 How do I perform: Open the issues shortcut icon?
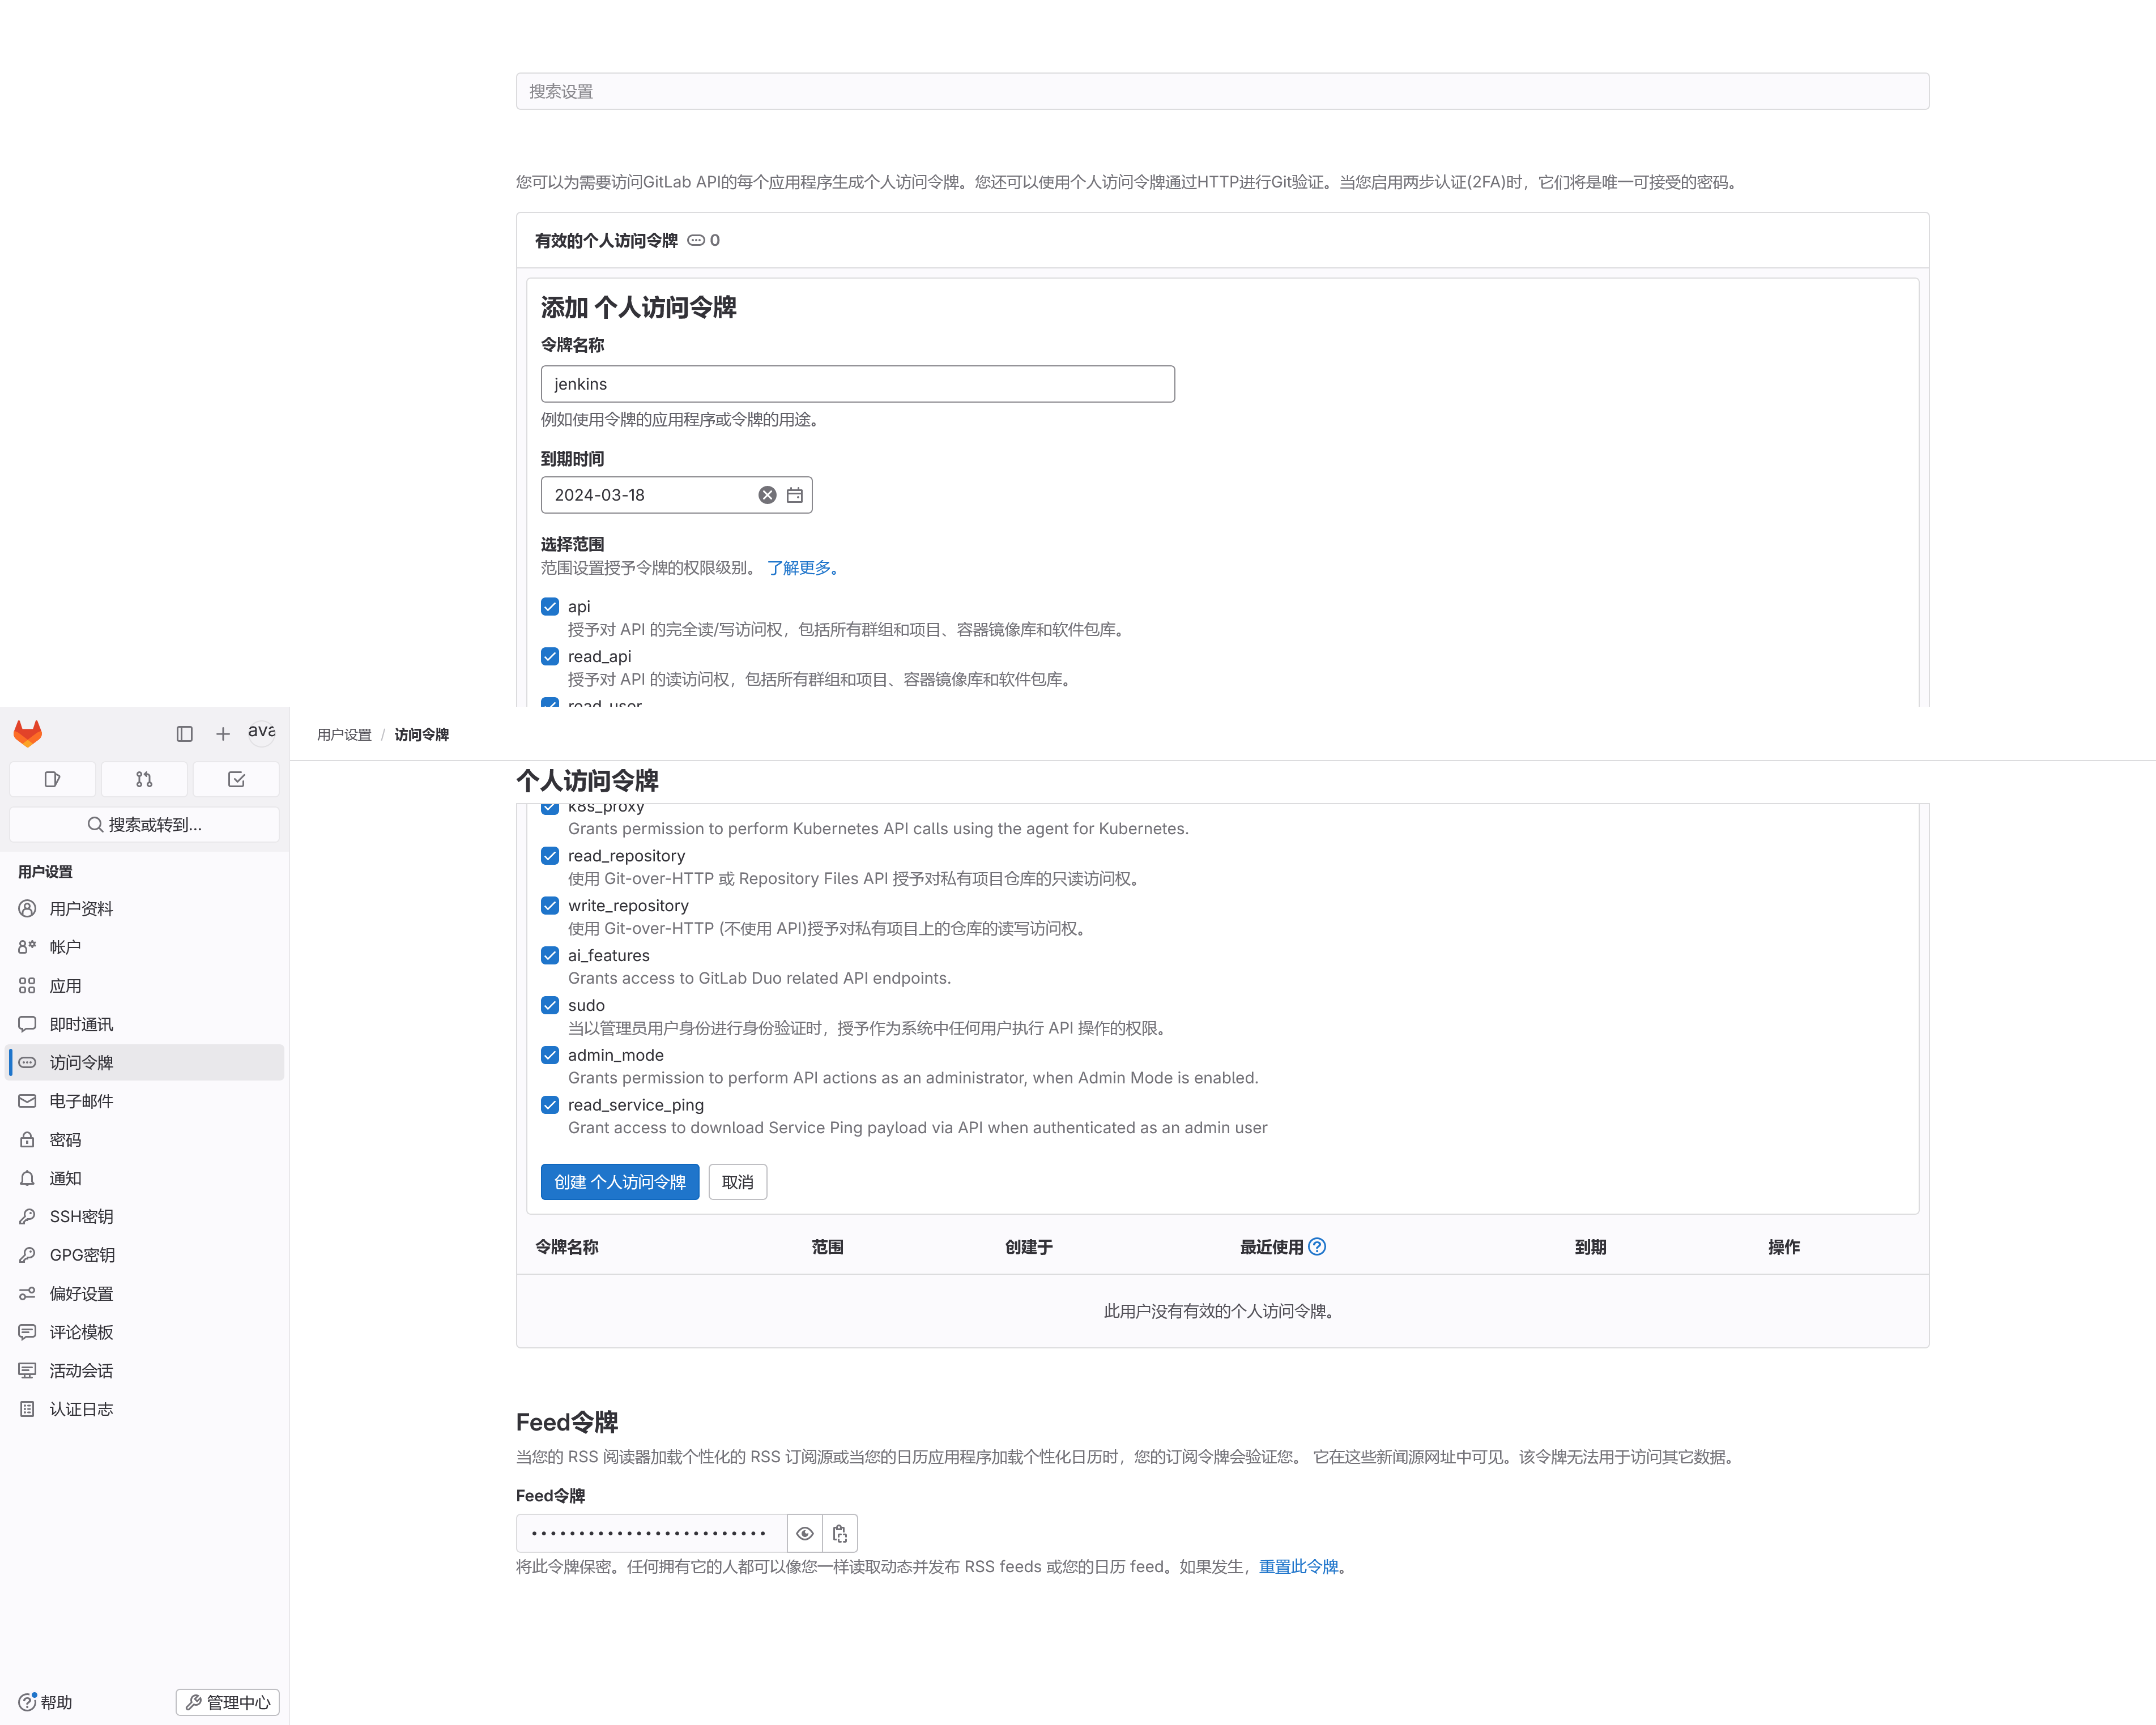[x=52, y=779]
